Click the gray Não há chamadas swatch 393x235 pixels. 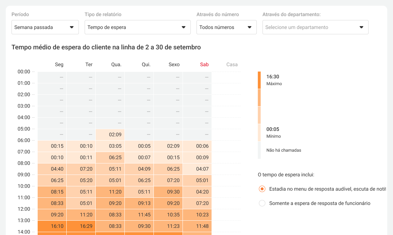pyautogui.click(x=259, y=150)
